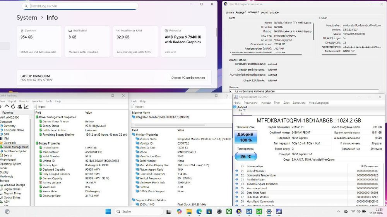Screen dimensions: 387x217
Task: Expand the Motherboard tree node
Action: click(x=8, y=160)
